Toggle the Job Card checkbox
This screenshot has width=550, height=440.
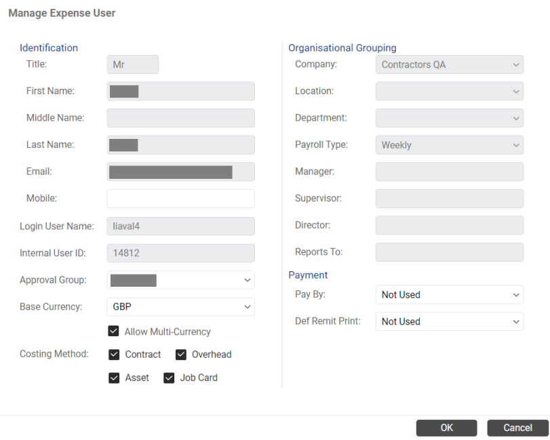(x=169, y=378)
